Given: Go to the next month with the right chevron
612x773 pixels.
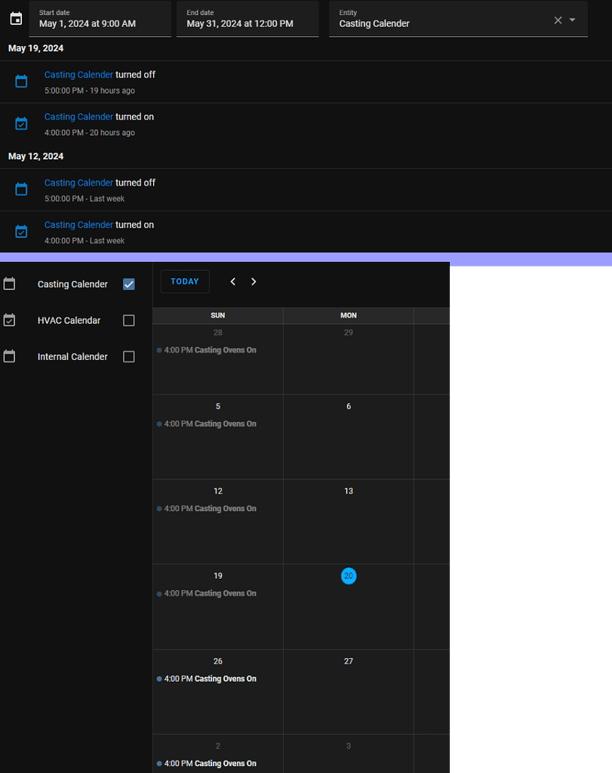Looking at the screenshot, I should pos(254,281).
